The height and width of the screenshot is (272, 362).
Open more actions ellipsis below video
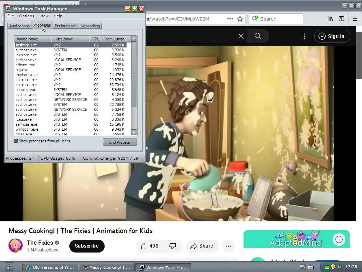[x=228, y=246]
